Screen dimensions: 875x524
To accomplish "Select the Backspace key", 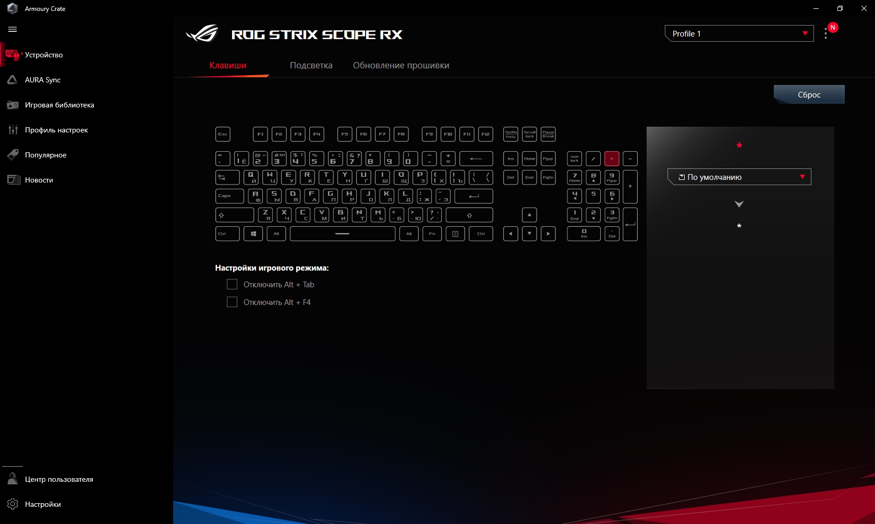I will coord(476,159).
